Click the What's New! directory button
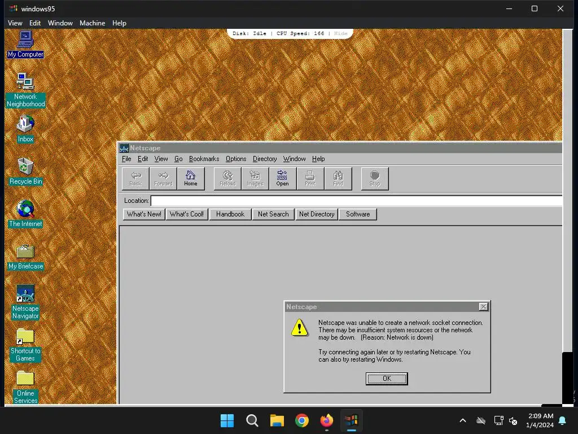 (x=144, y=214)
